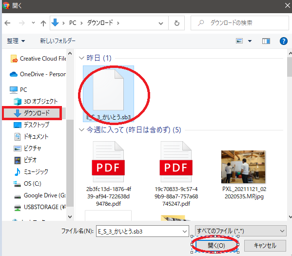
Task: Open the 3D オブジェクト folder
Action: [x=36, y=101]
